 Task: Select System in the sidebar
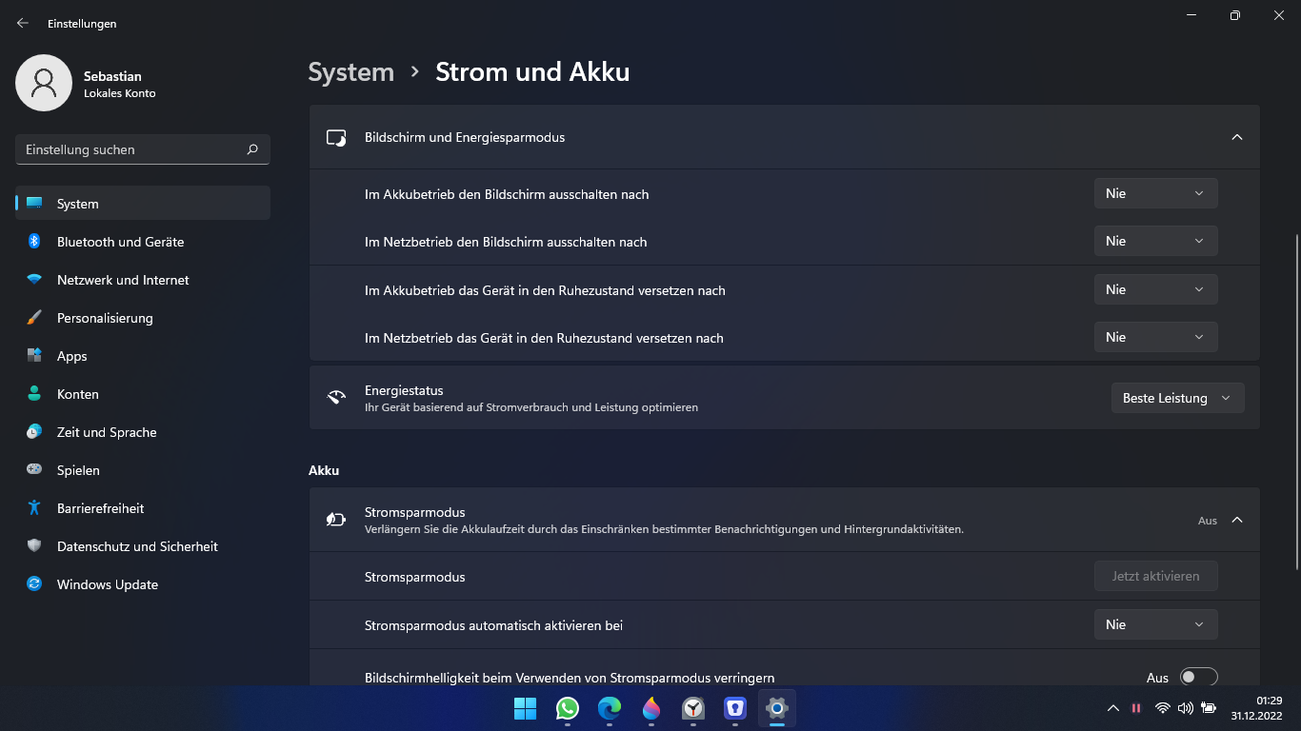pyautogui.click(x=143, y=204)
